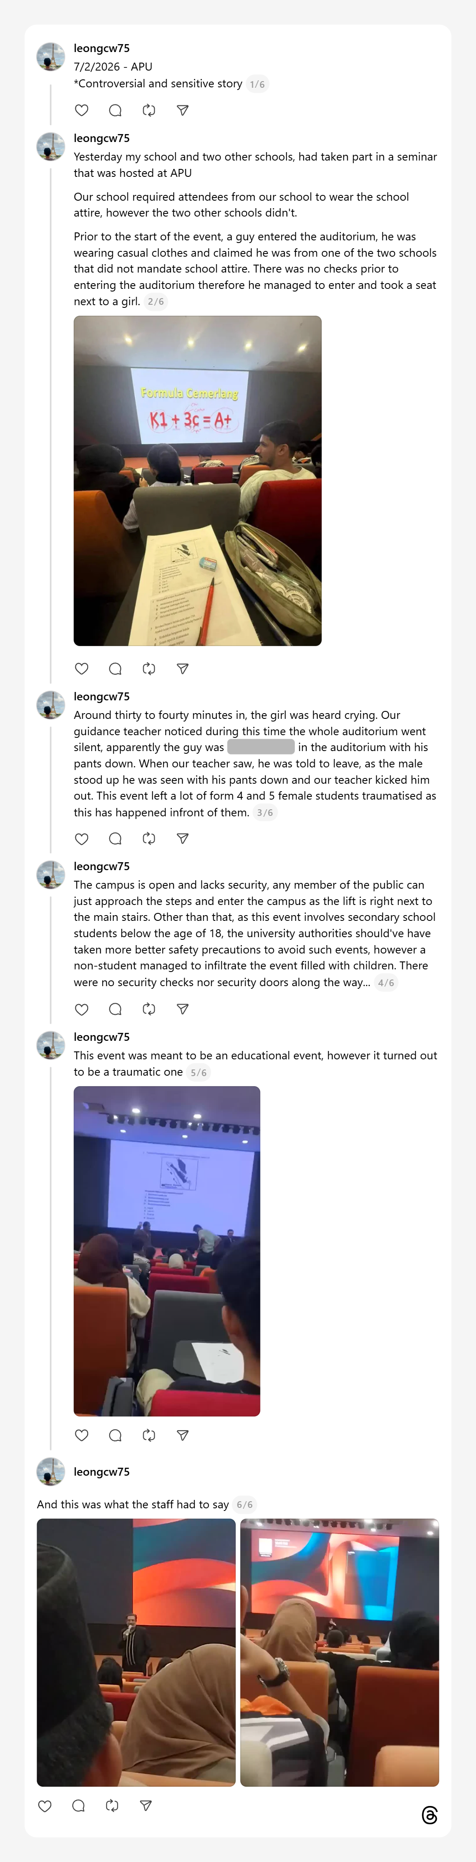476x1862 pixels.
Task: Open the Threads logo at bottom right
Action: [x=430, y=1815]
